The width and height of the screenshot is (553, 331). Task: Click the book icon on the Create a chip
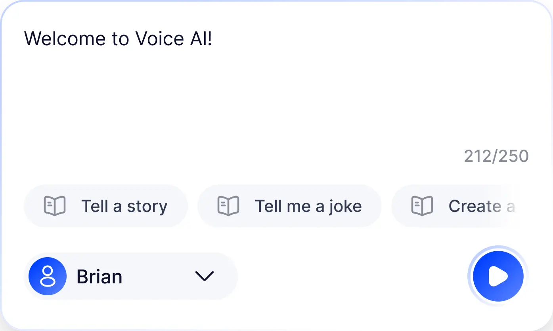[x=422, y=206]
